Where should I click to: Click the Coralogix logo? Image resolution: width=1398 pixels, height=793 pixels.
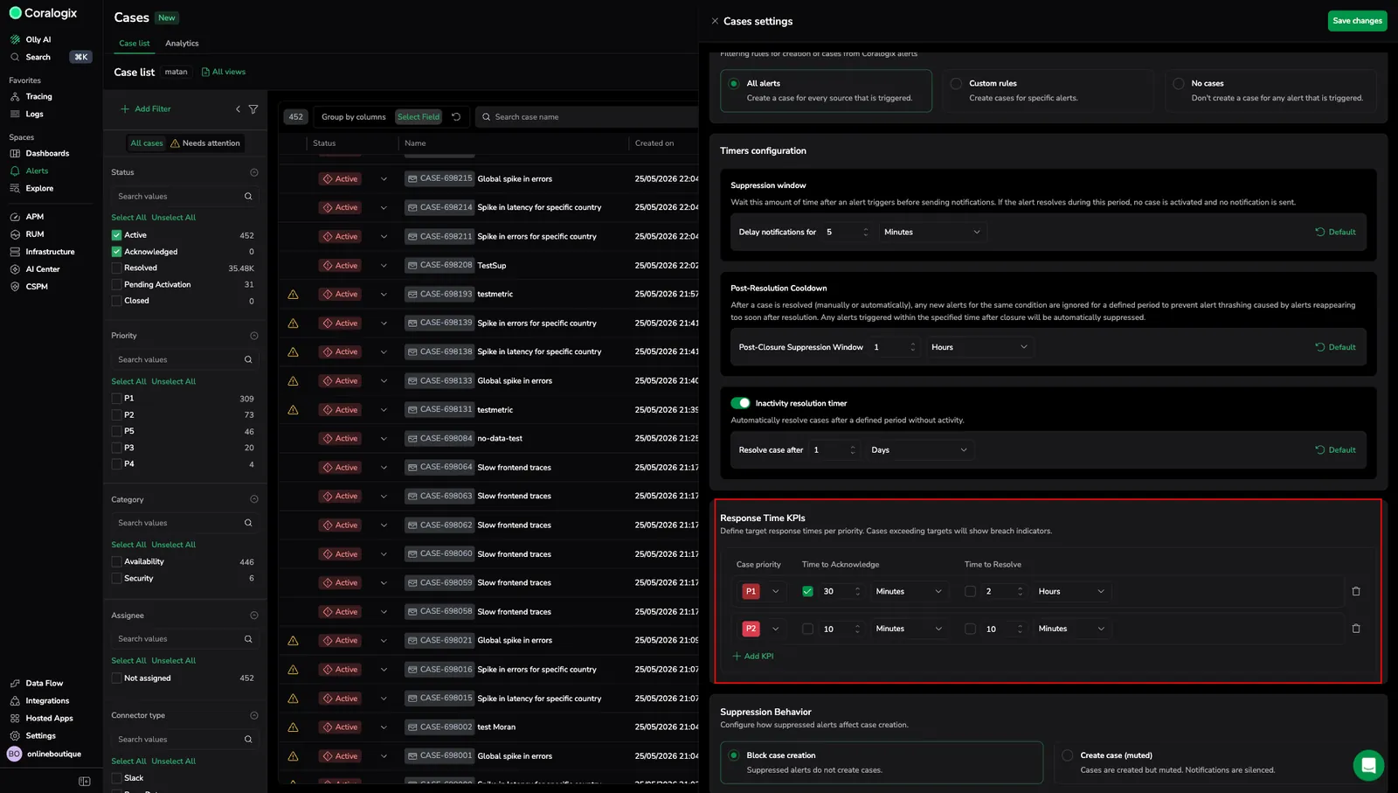[x=43, y=13]
